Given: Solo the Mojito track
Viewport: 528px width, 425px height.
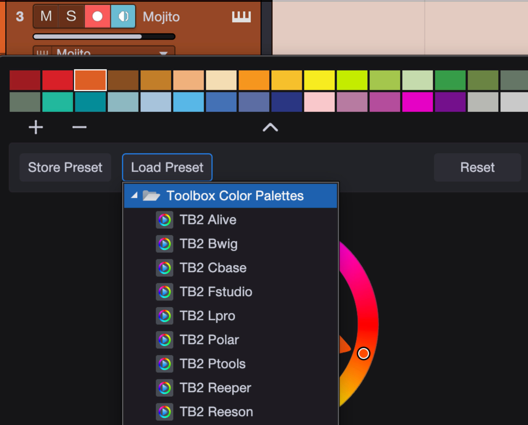Looking at the screenshot, I should [71, 16].
